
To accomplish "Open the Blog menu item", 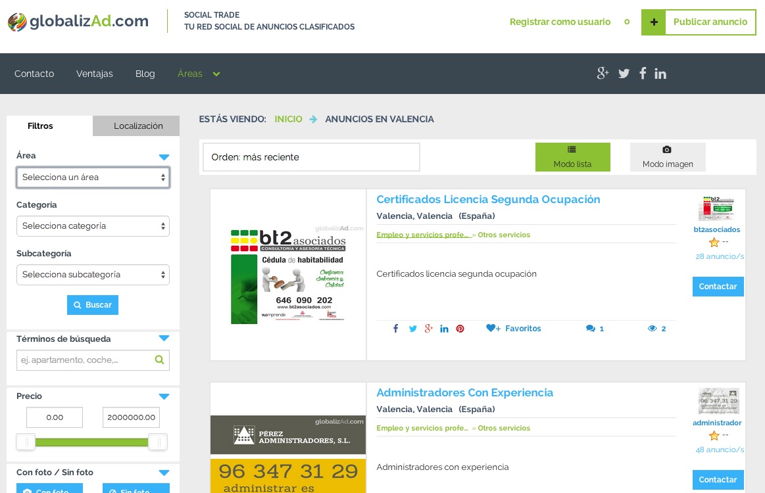I will point(145,74).
